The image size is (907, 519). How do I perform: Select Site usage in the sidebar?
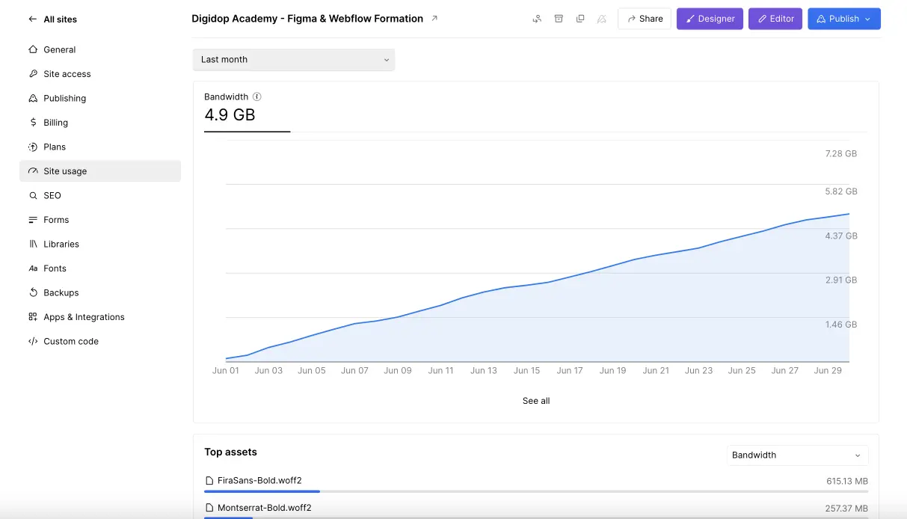100,171
